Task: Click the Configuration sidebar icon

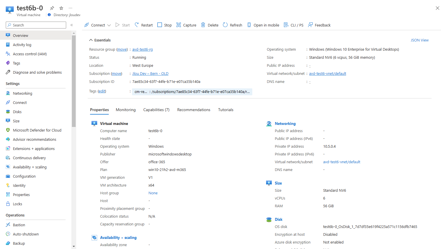Action: click(8, 176)
